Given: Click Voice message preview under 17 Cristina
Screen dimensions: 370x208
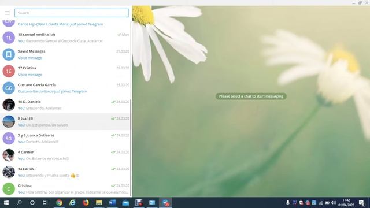Looking at the screenshot, I should 30,75.
